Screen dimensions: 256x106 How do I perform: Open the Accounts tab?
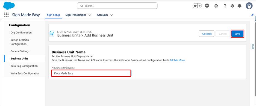102,15
